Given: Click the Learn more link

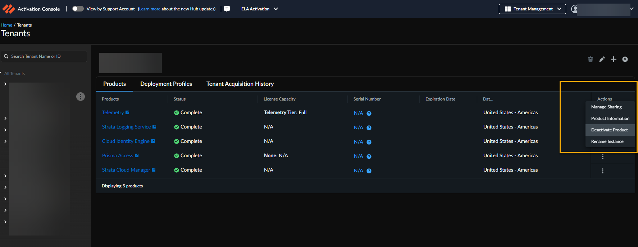Looking at the screenshot, I should coord(150,9).
